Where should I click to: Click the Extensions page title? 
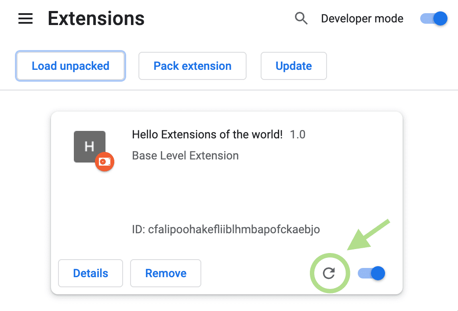pos(96,18)
